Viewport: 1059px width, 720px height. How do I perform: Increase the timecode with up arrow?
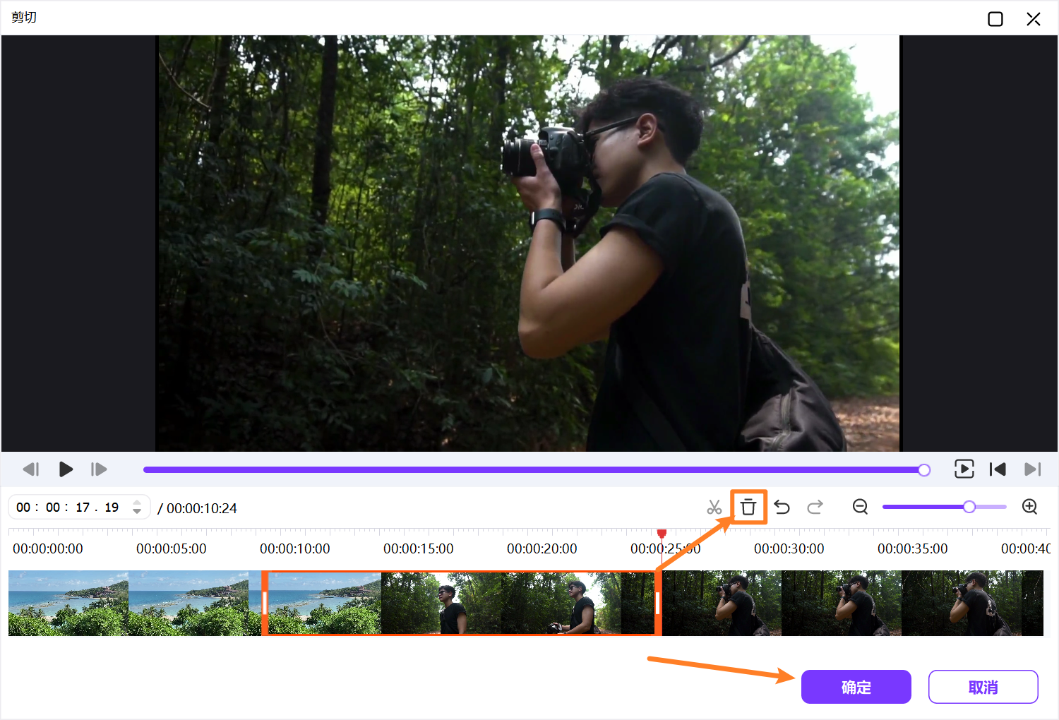pos(137,503)
